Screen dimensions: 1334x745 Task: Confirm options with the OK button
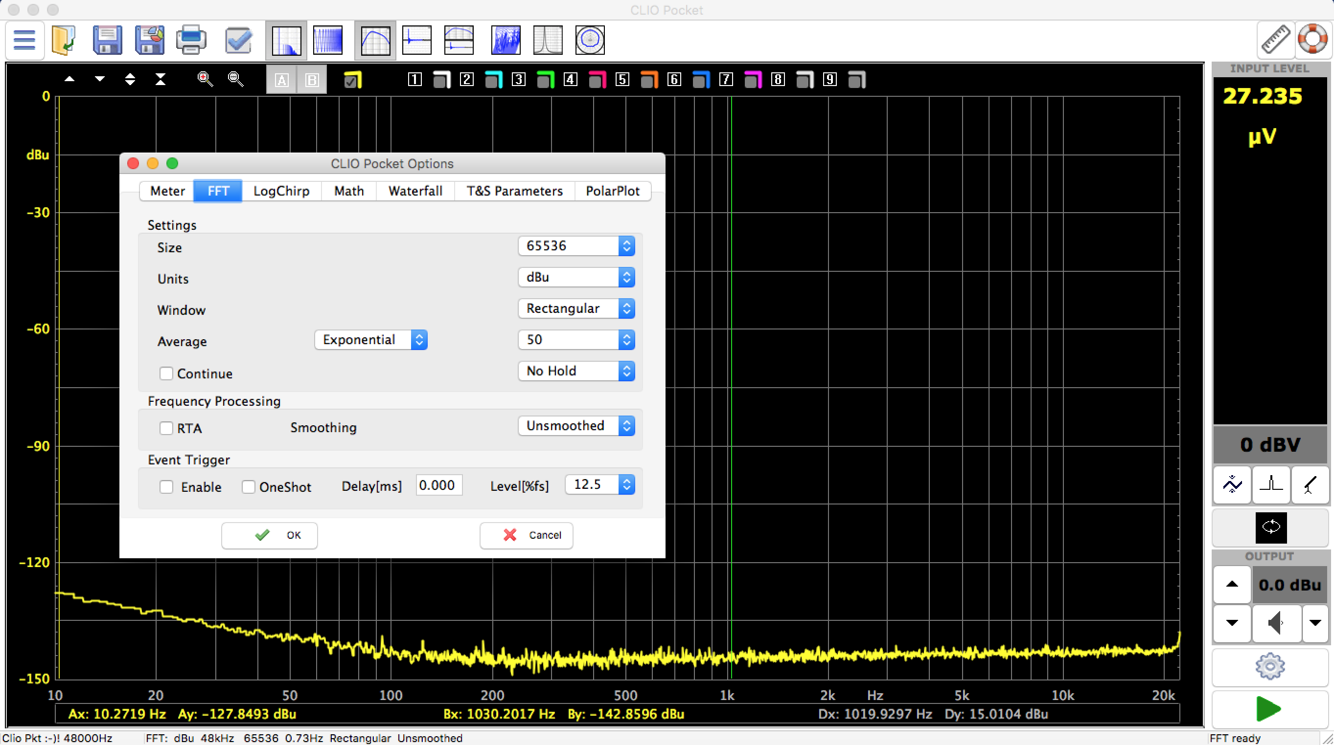pyautogui.click(x=269, y=535)
